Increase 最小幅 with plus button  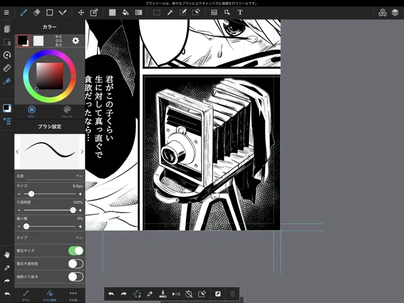(x=80, y=226)
